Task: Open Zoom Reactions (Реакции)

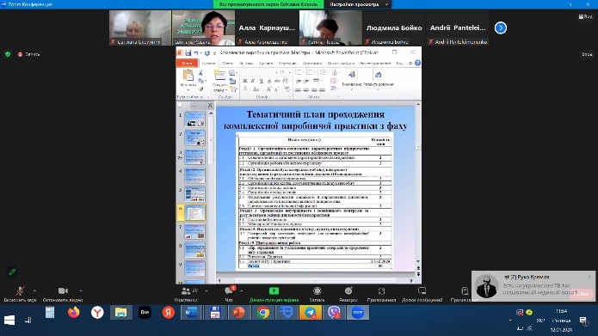Action: [x=348, y=294]
